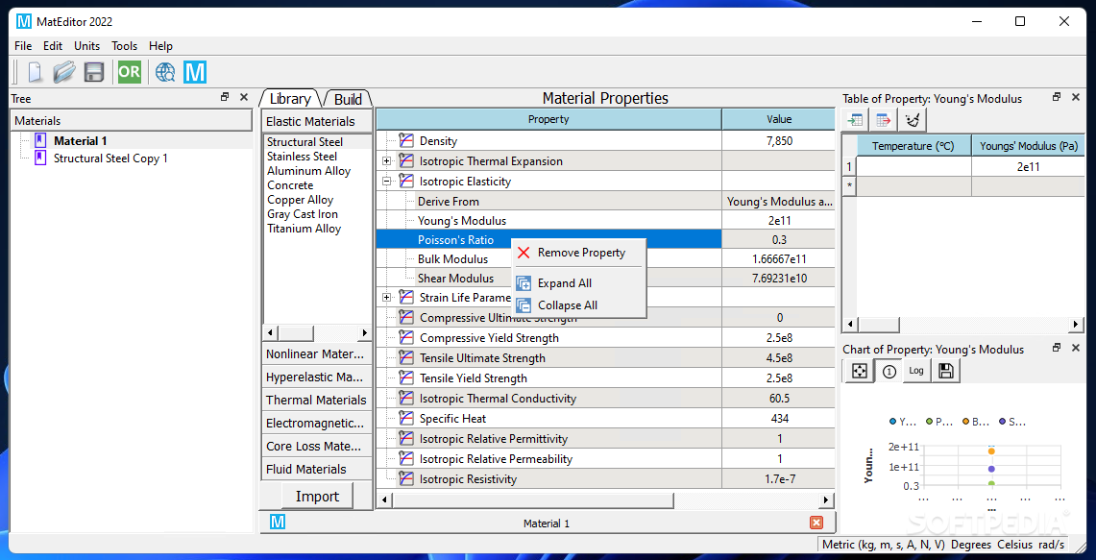Click the blue M icon beside Material 1 footer

tap(278, 523)
